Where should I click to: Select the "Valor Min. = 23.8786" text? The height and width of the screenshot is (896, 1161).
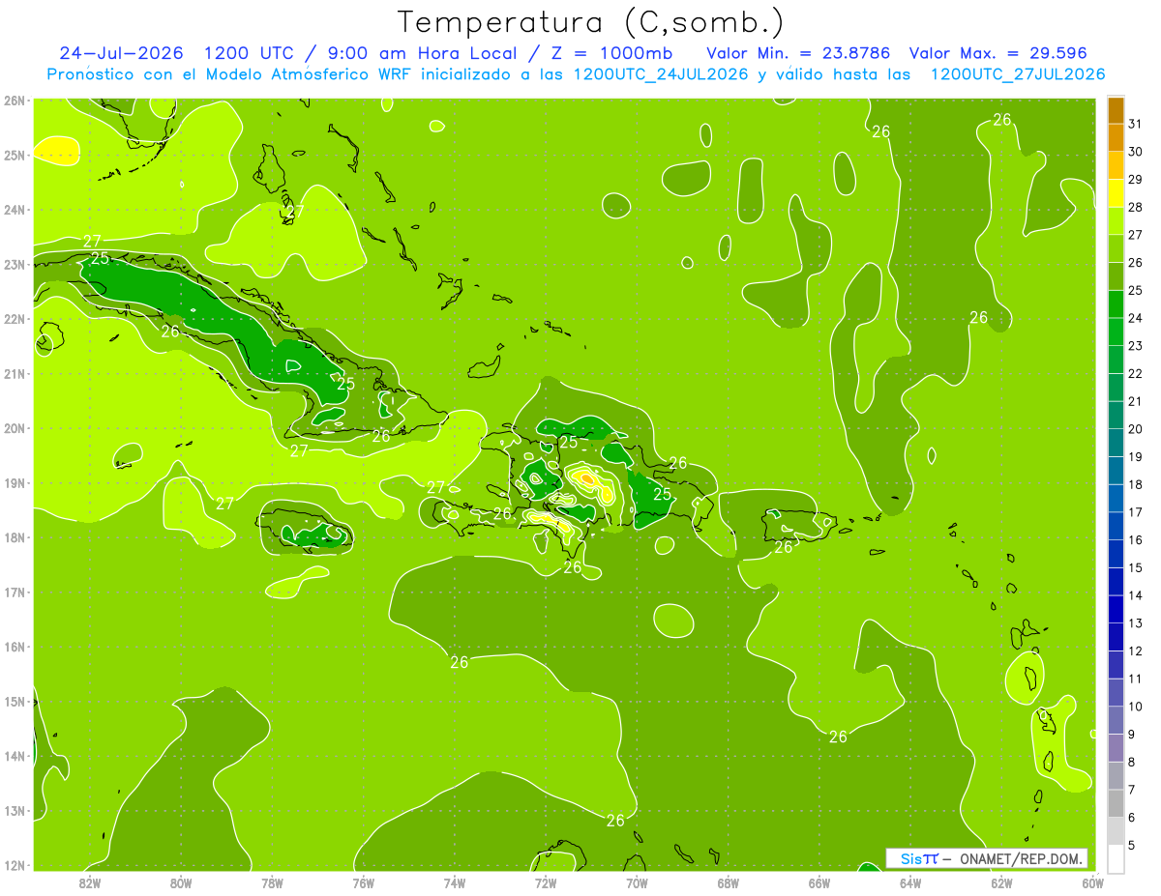(797, 52)
